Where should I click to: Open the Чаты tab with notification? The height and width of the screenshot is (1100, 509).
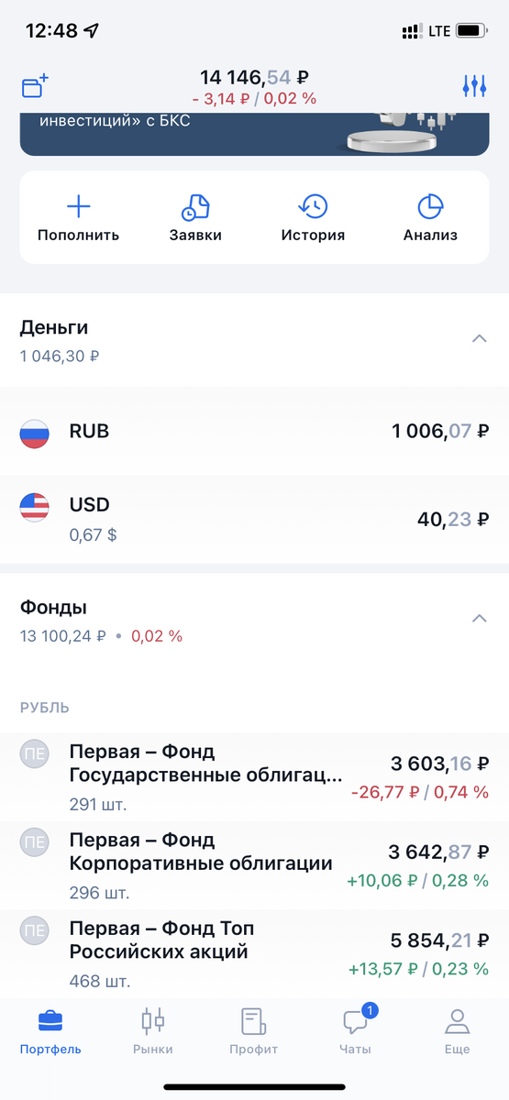pos(355,1031)
